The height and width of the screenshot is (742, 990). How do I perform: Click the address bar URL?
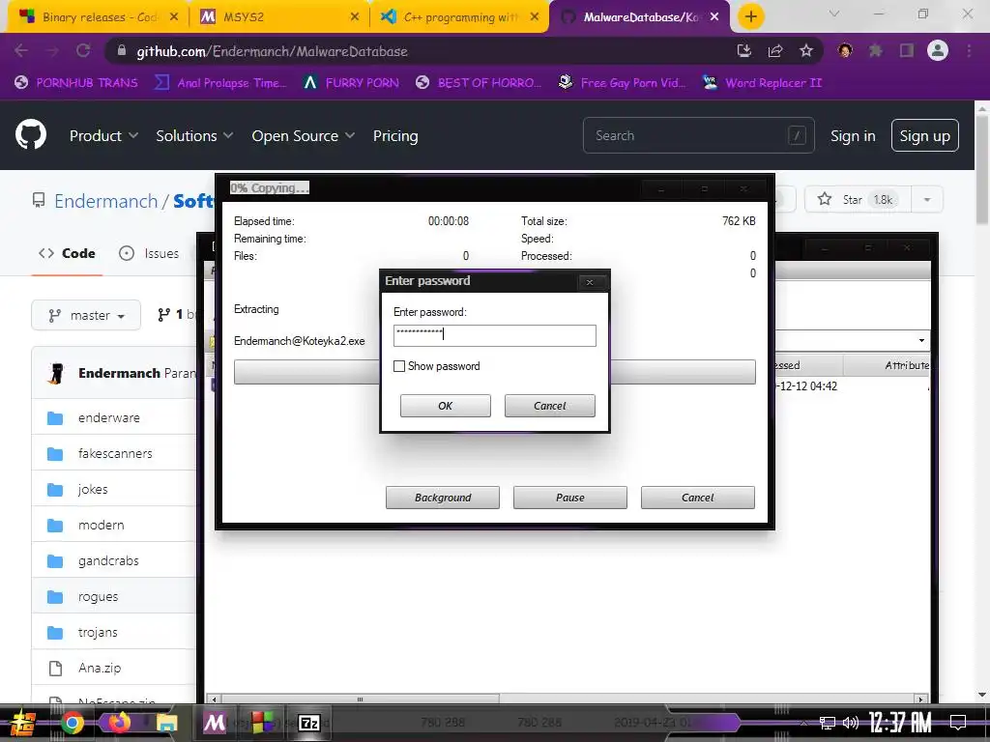272,51
